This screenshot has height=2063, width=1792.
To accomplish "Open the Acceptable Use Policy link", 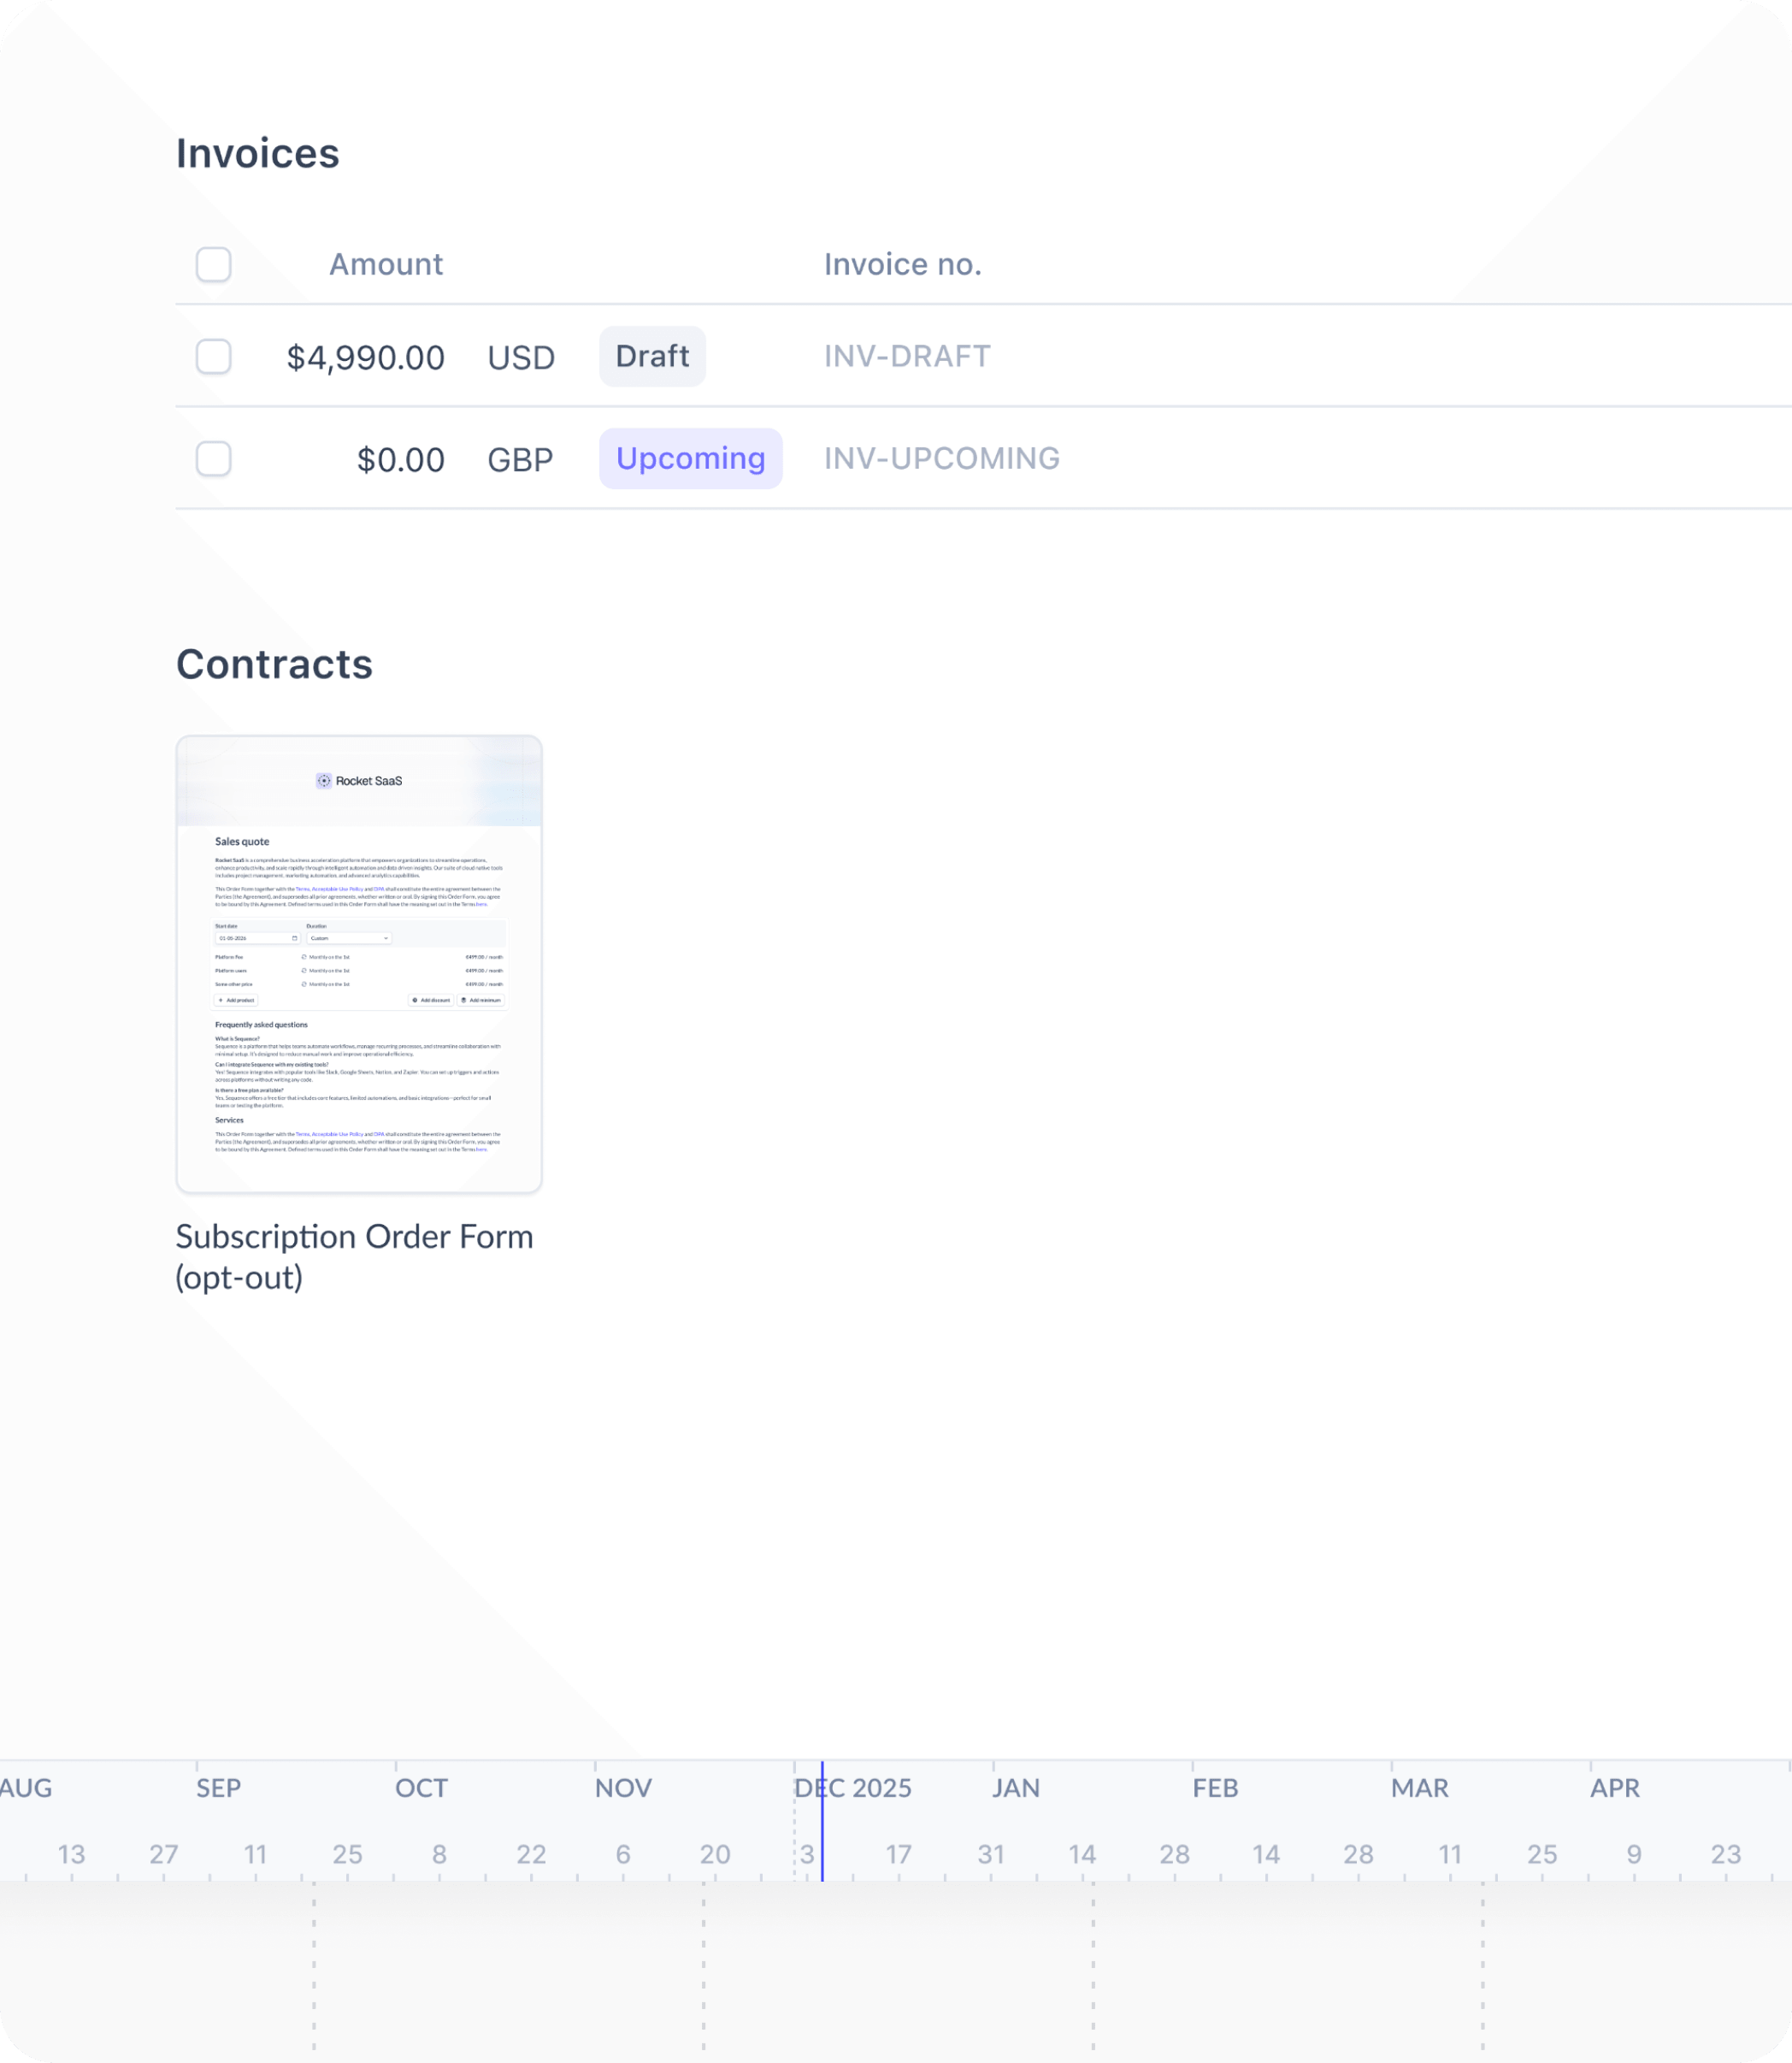I will pyautogui.click(x=338, y=890).
